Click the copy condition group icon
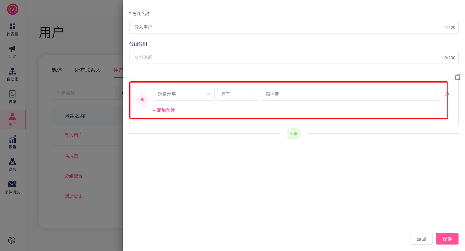Screen dimensions: 465x251 tap(458, 77)
